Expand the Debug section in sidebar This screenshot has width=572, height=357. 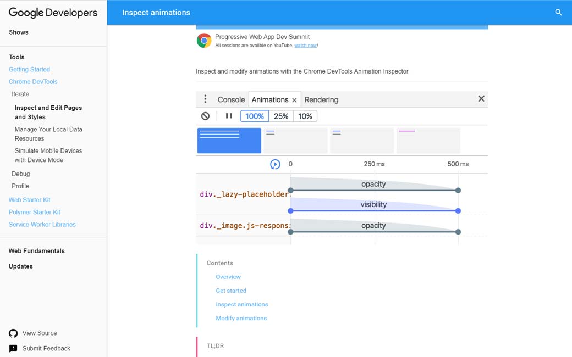[21, 174]
